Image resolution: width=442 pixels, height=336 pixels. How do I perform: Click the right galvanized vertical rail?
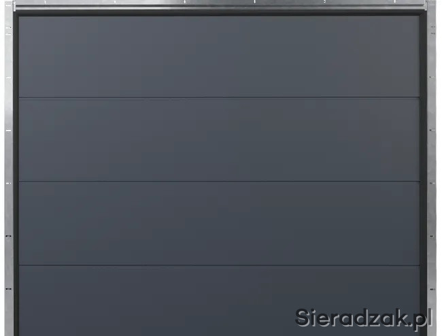pyautogui.click(x=432, y=169)
